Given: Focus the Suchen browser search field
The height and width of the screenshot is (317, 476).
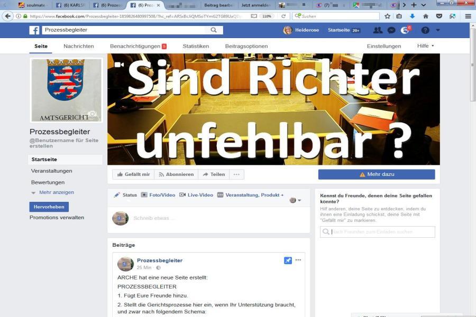Looking at the screenshot, I should tap(336, 16).
